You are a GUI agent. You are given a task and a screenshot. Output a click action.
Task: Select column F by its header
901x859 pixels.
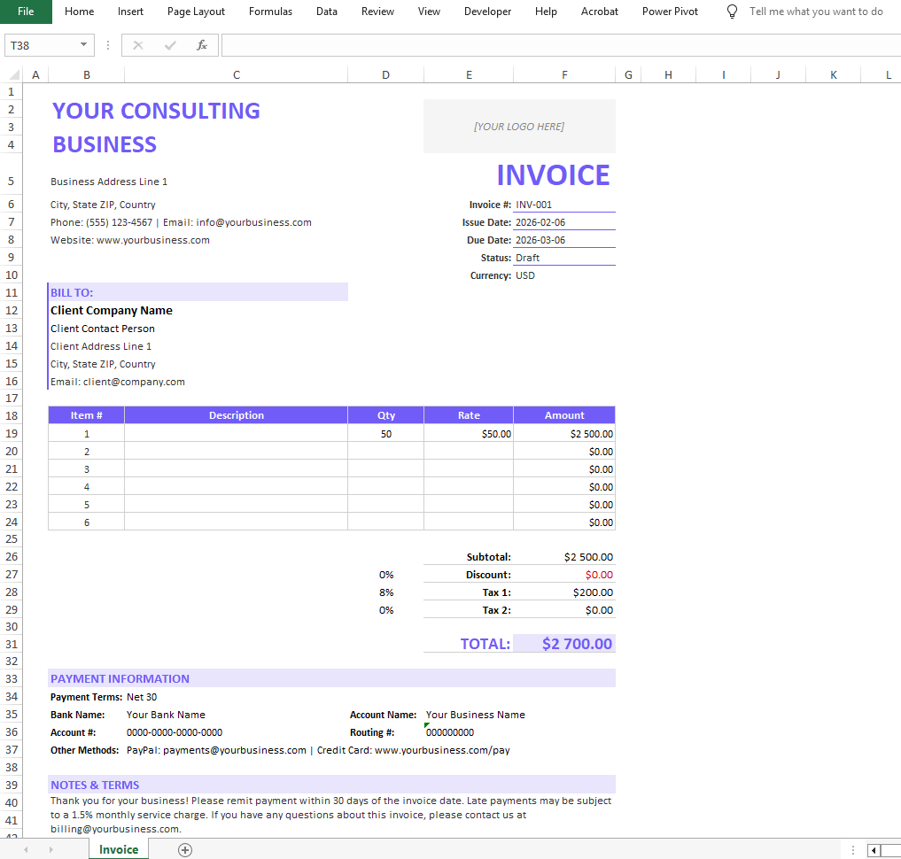pyautogui.click(x=564, y=74)
